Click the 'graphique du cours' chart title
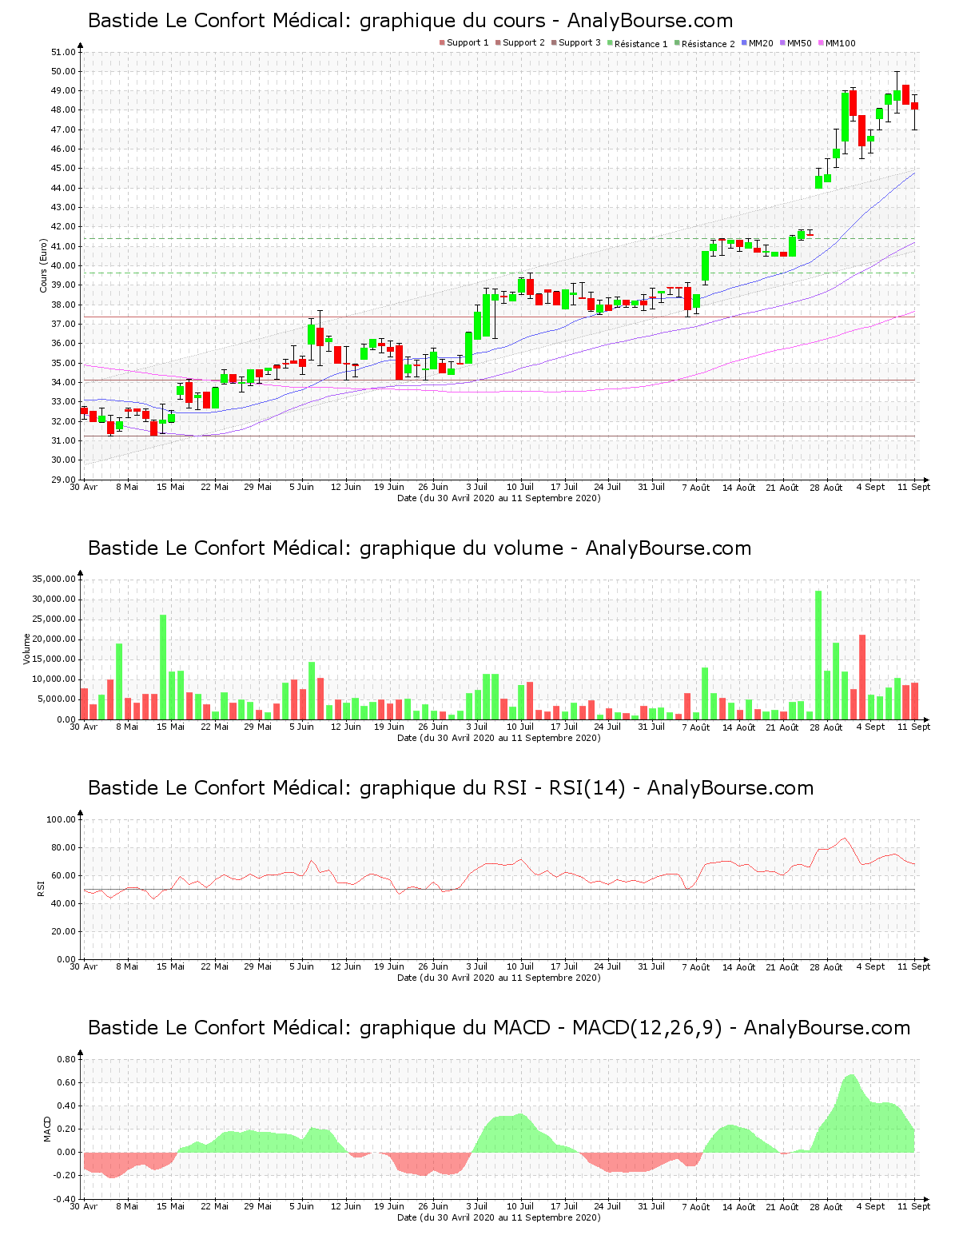This screenshot has width=959, height=1239. pyautogui.click(x=410, y=21)
